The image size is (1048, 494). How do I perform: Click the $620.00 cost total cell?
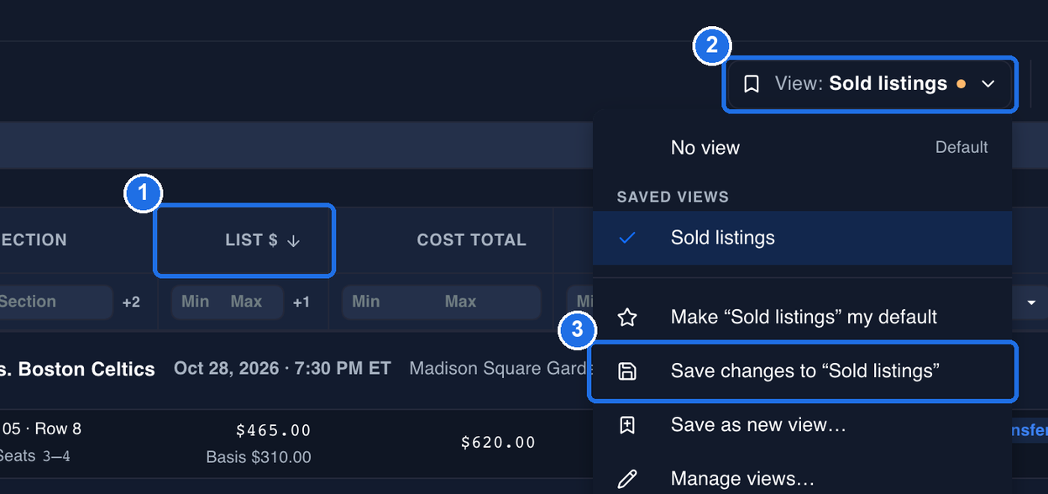pos(498,443)
